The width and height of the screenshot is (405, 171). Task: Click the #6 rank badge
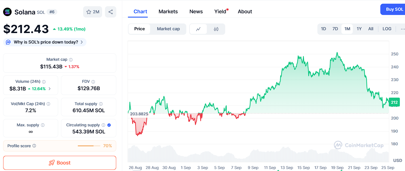[x=52, y=12]
